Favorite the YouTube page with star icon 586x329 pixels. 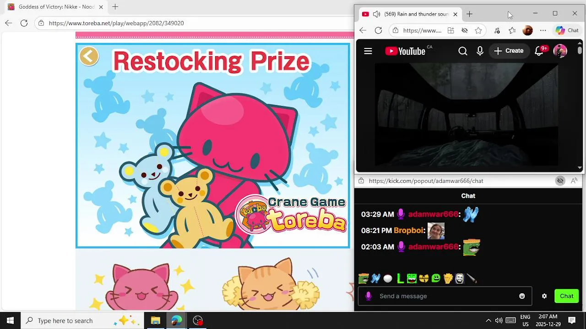point(478,31)
